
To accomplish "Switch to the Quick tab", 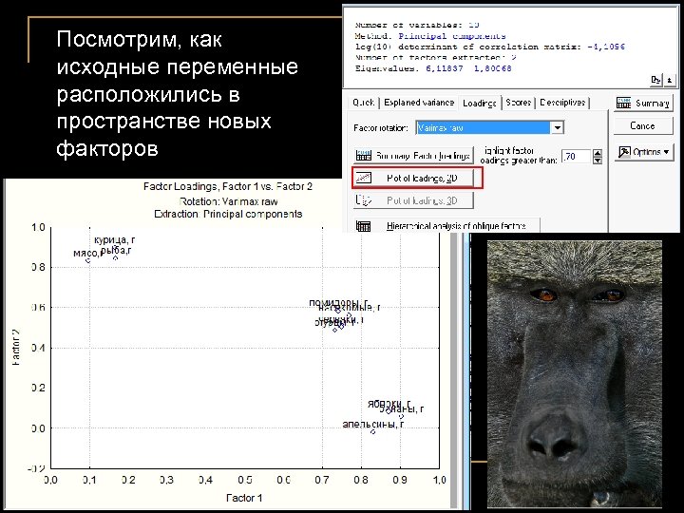I will pos(363,102).
